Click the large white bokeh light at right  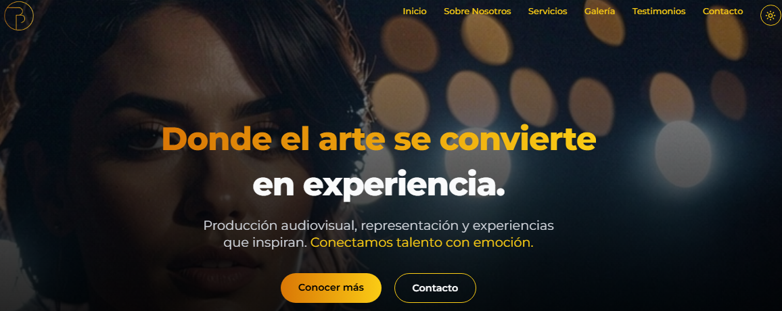coord(683,153)
